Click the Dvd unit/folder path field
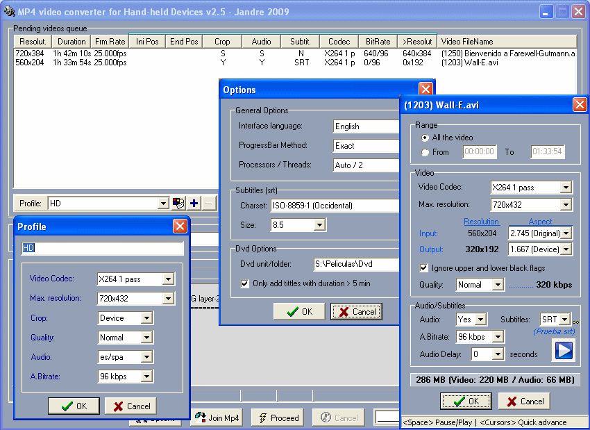The width and height of the screenshot is (590, 430). coord(356,264)
